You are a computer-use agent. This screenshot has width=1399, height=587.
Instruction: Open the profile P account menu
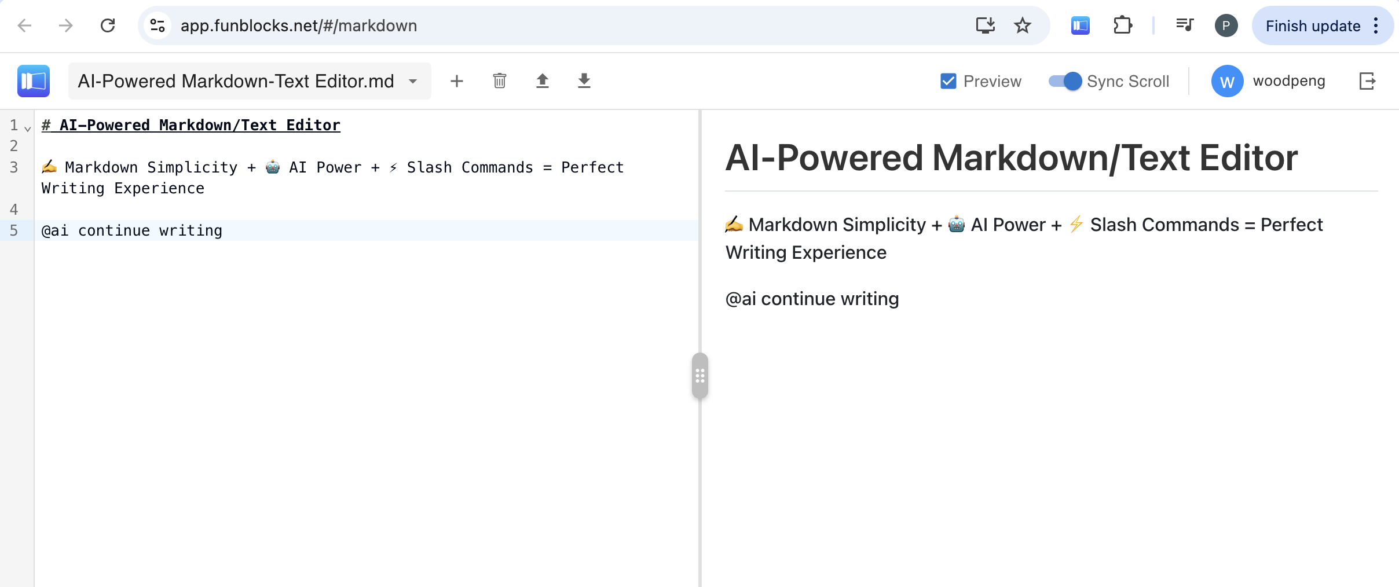coord(1226,25)
